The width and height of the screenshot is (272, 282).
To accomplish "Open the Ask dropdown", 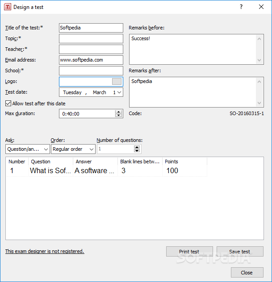I will pos(28,149).
